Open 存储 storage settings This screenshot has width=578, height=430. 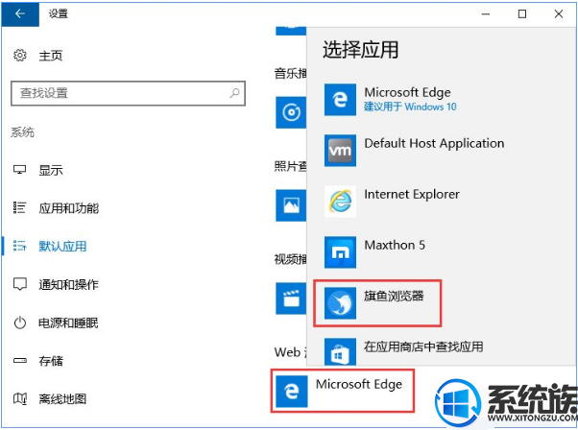pos(51,361)
